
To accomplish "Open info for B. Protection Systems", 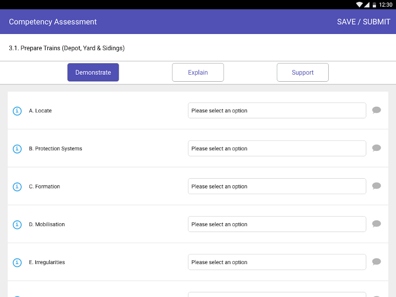I will click(17, 149).
